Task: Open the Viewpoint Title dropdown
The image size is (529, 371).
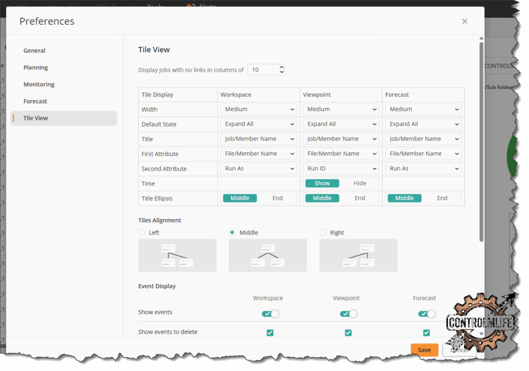Action: (x=341, y=139)
